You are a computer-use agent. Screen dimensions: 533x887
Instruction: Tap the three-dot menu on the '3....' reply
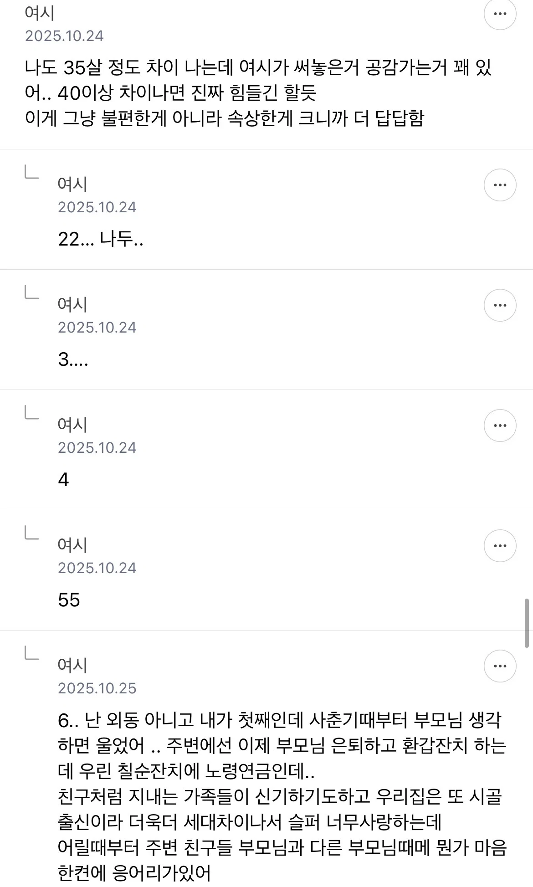pos(500,305)
